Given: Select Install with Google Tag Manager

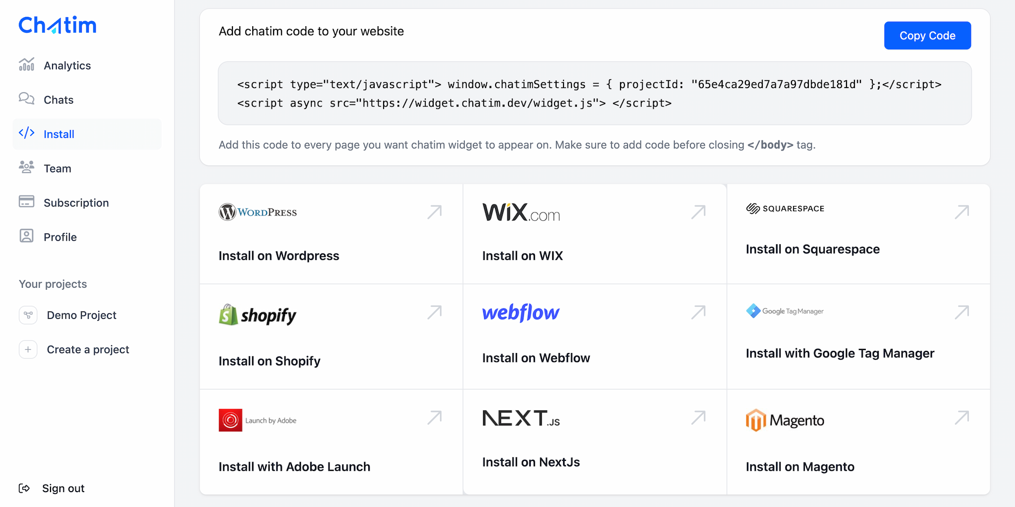Looking at the screenshot, I should [x=840, y=354].
